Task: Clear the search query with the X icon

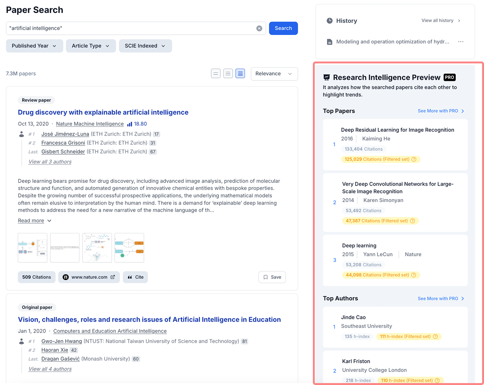Action: pyautogui.click(x=259, y=28)
